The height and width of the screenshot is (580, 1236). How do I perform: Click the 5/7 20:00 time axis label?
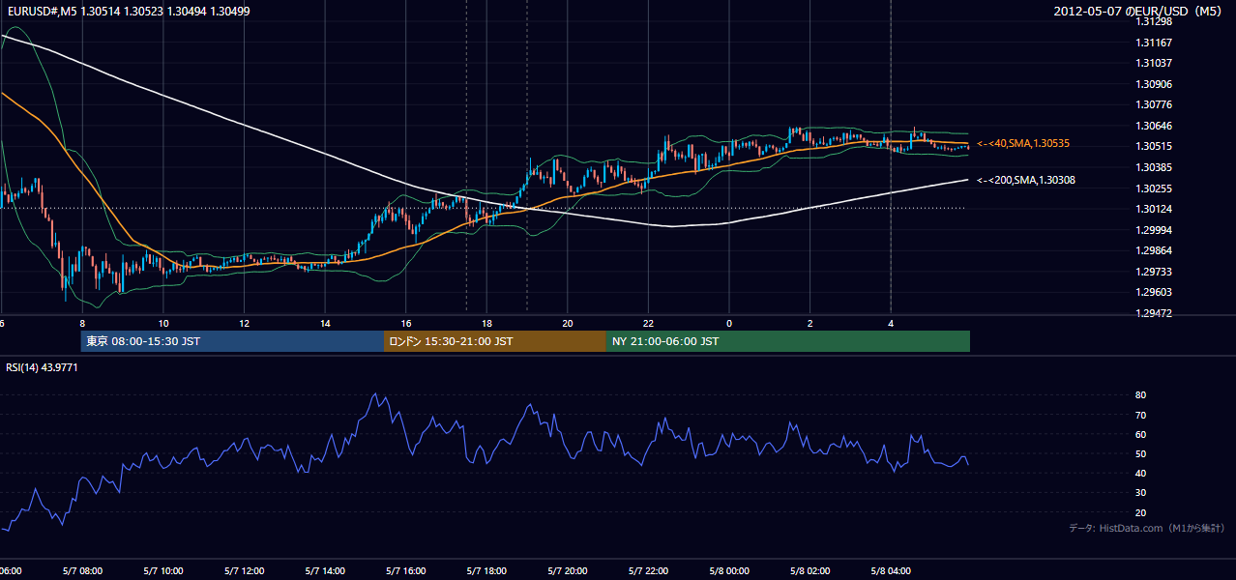(568, 571)
